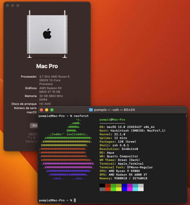Click the 'GPU: AMD Radeon RX 6800 XT' line
Screen dimensions: 190x205
123,175
